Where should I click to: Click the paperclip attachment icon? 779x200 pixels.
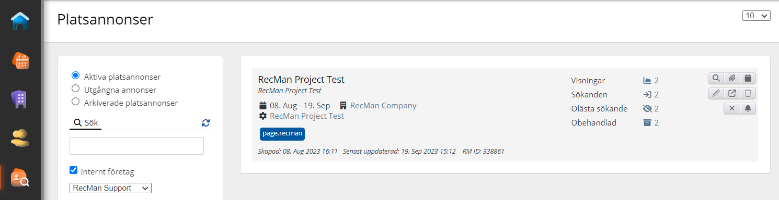point(732,78)
